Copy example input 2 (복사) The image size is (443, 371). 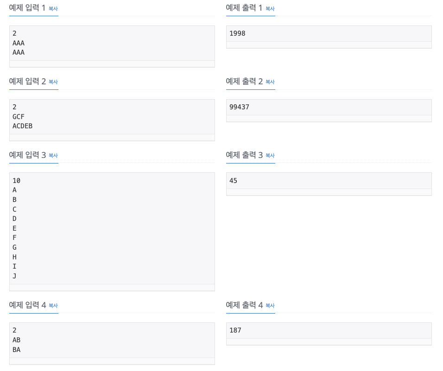coord(53,82)
